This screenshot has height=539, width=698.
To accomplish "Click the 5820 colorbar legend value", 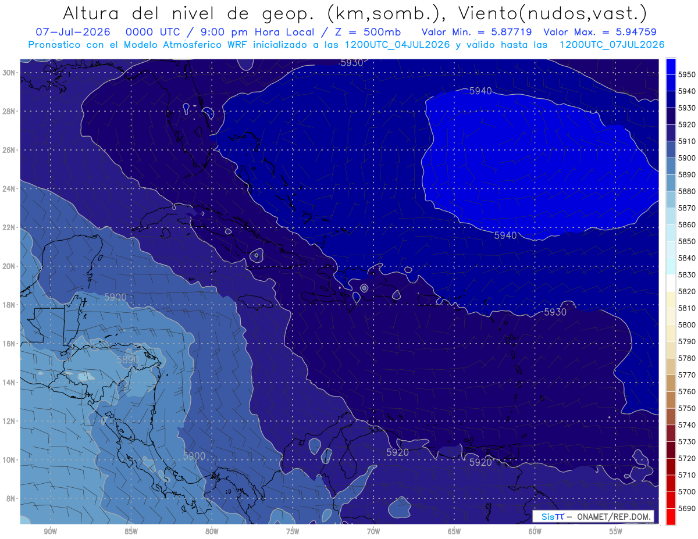I will [686, 291].
